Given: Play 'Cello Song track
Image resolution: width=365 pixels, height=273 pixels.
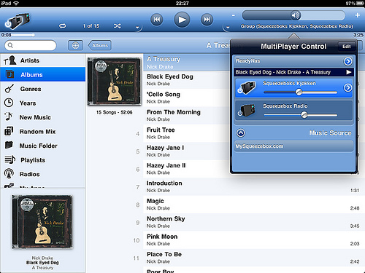Looking at the screenshot, I should [x=186, y=98].
